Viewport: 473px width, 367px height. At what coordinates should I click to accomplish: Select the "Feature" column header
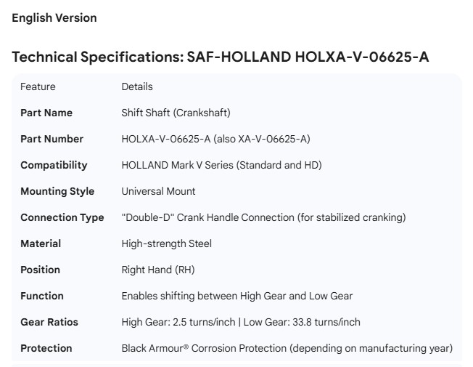click(38, 86)
